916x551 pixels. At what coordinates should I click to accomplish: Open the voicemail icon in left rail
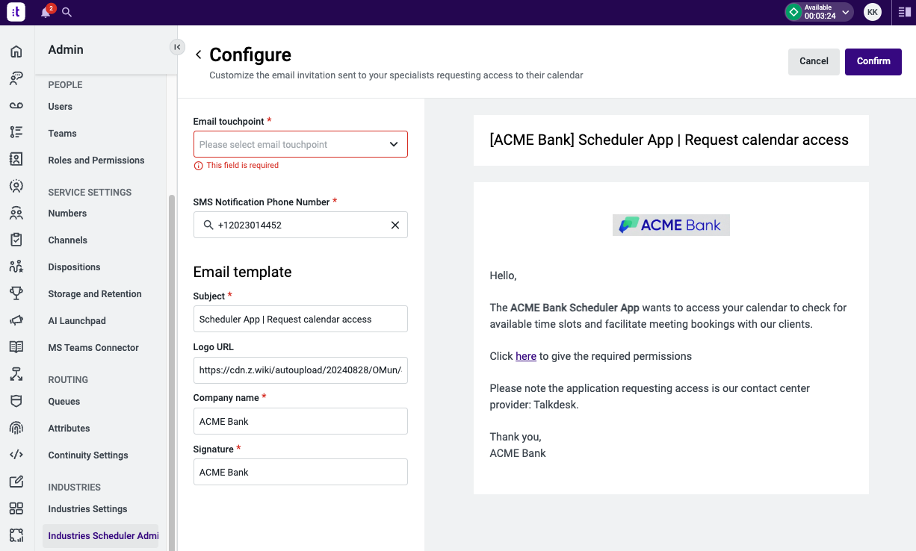[16, 105]
